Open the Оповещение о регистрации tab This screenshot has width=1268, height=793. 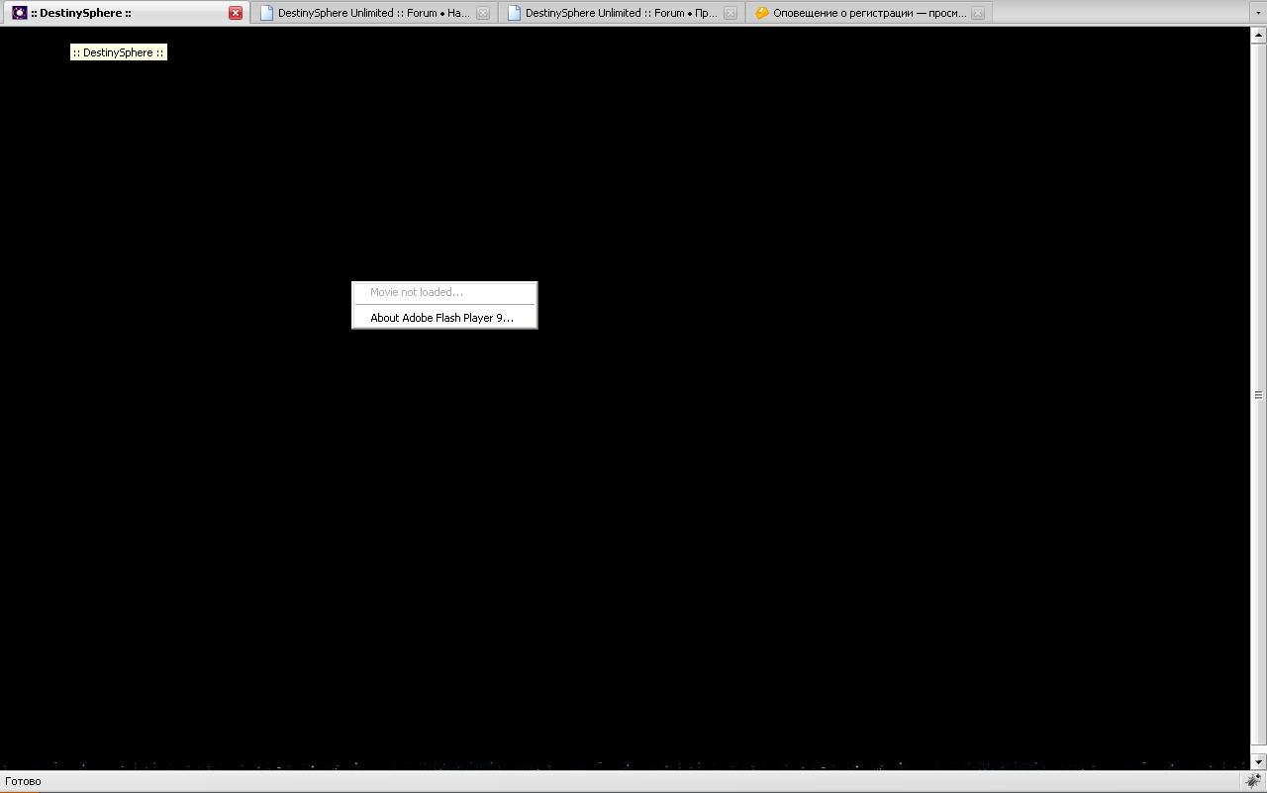(869, 13)
